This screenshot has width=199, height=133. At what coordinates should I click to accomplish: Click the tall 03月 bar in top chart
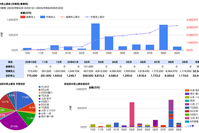point(95,37)
